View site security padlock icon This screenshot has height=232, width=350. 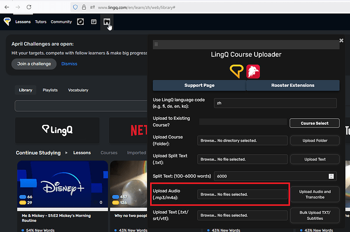[84, 7]
